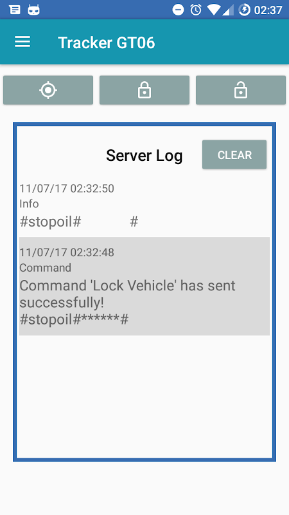The image size is (289, 515).
Task: Tap the do-not-disturb status icon
Action: click(179, 10)
